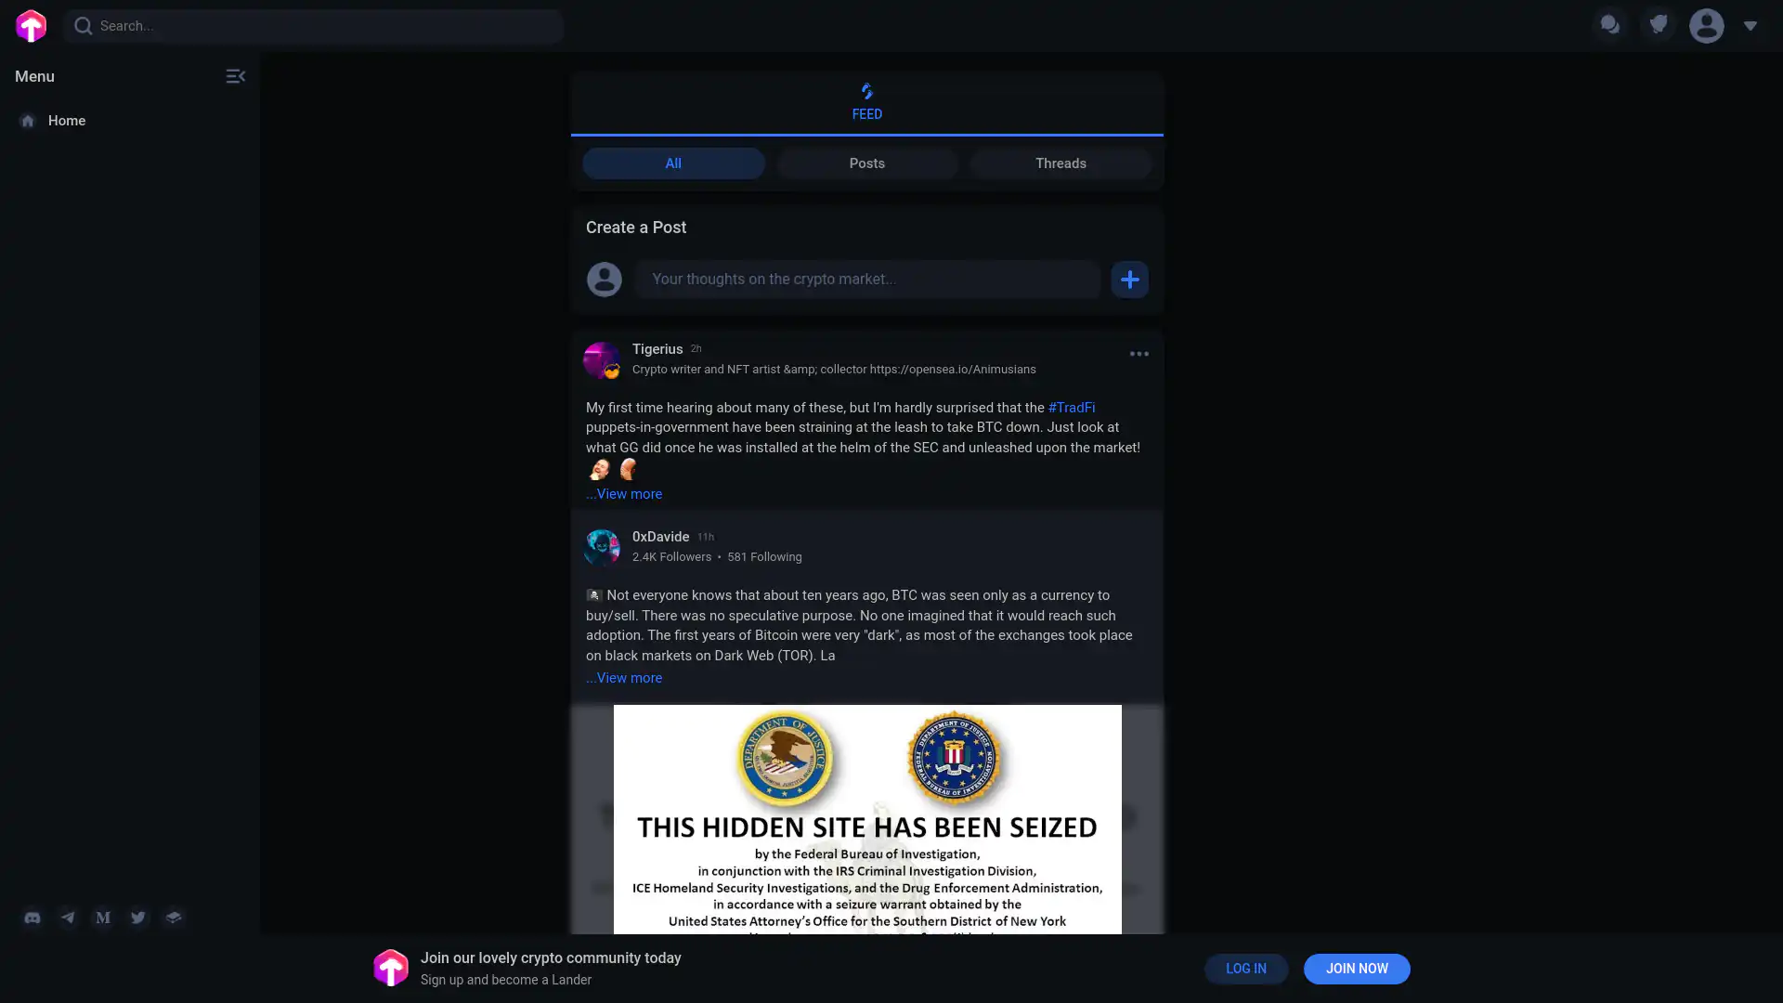Open the Discord link icon
Screen dimensions: 1783x1003
coord(33,918)
